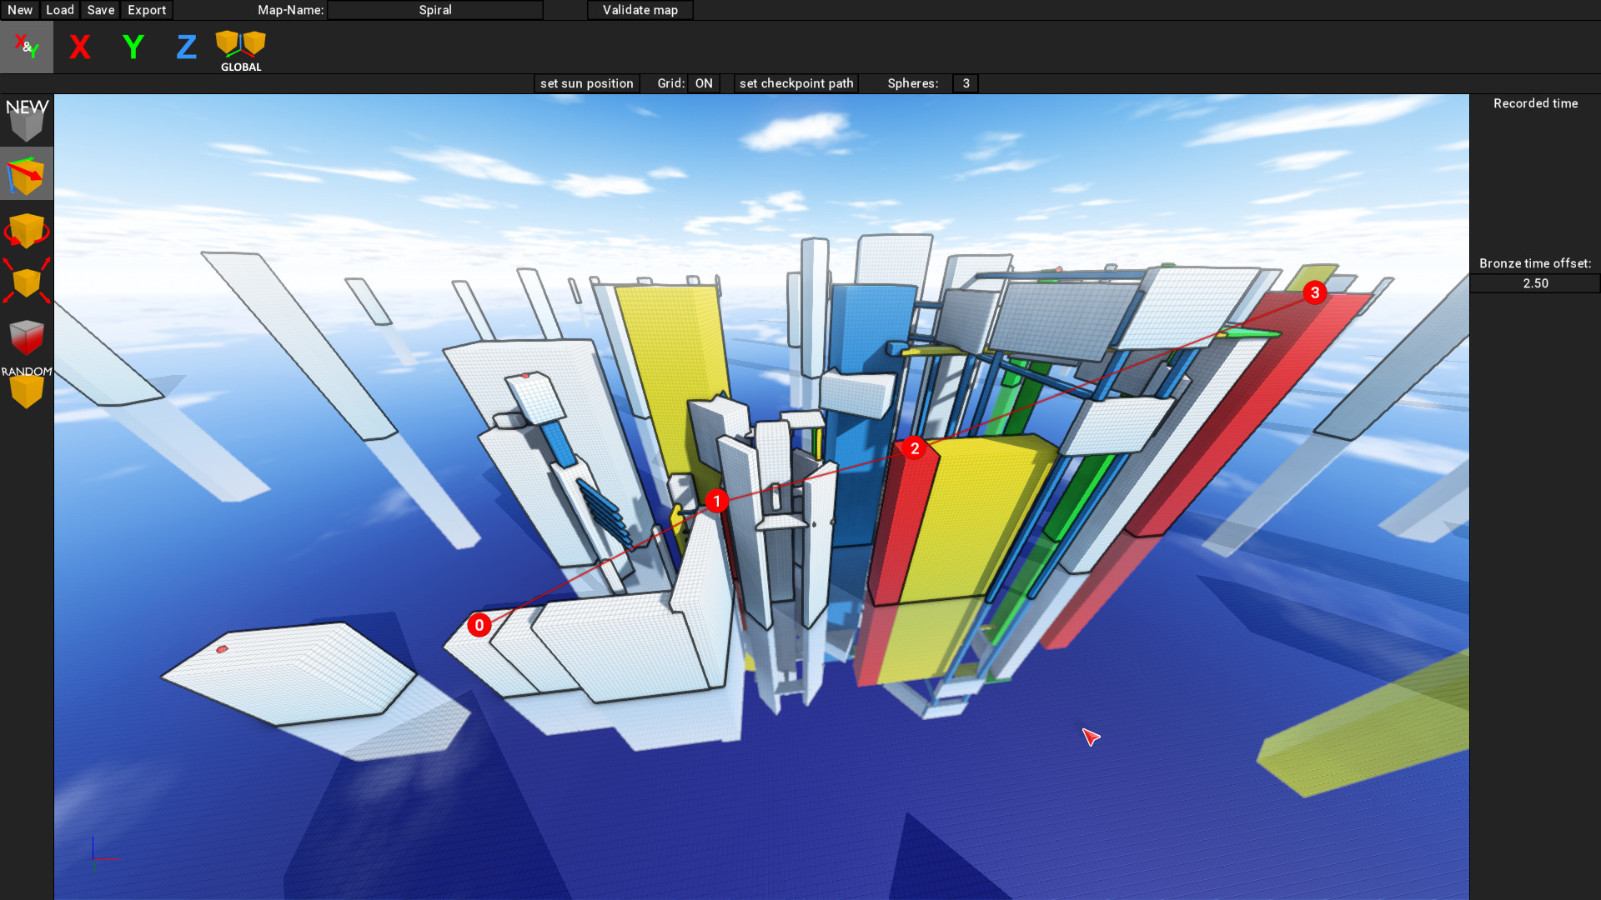Select the X&Y axis mode icon

click(27, 47)
